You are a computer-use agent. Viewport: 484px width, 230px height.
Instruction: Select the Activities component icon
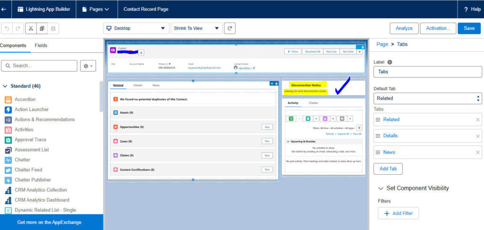tap(9, 130)
